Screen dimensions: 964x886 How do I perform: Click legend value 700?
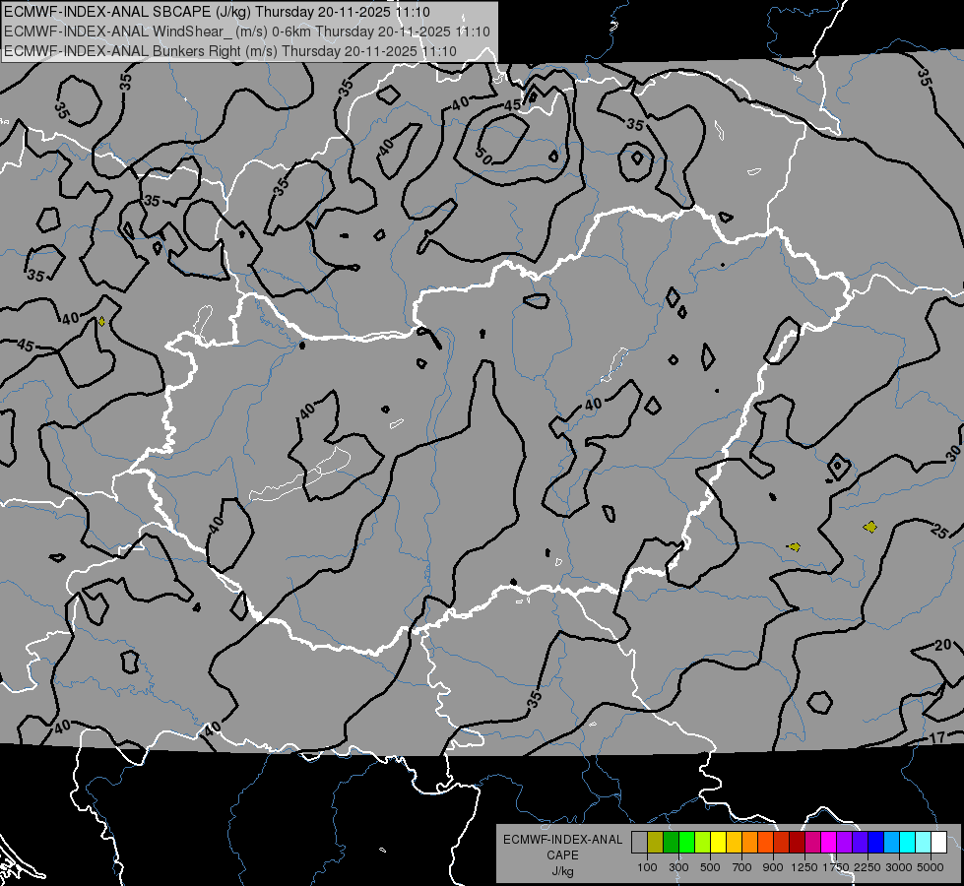point(742,867)
